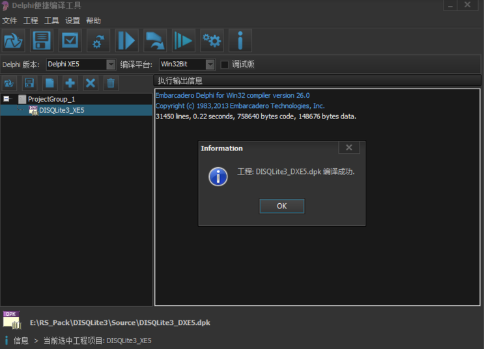Click the open project folder toolbar icon
The image size is (484, 349).
tap(13, 40)
